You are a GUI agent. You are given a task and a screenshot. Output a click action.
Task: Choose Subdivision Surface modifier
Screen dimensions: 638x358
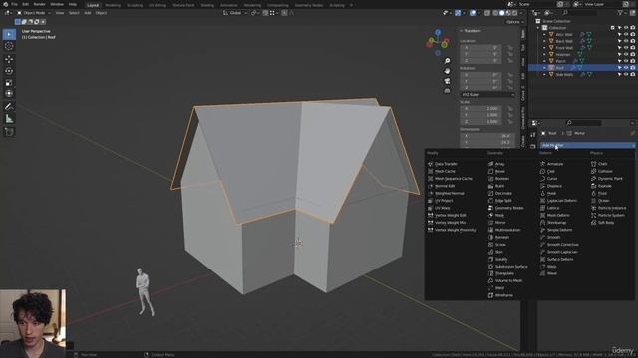[511, 267]
